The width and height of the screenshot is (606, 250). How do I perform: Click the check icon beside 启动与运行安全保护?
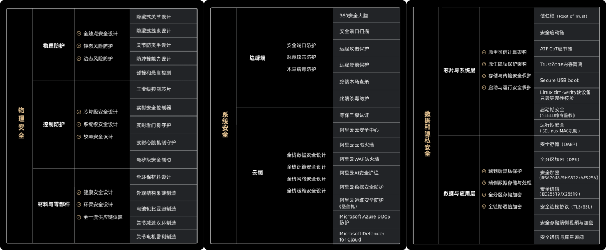tap(484, 87)
